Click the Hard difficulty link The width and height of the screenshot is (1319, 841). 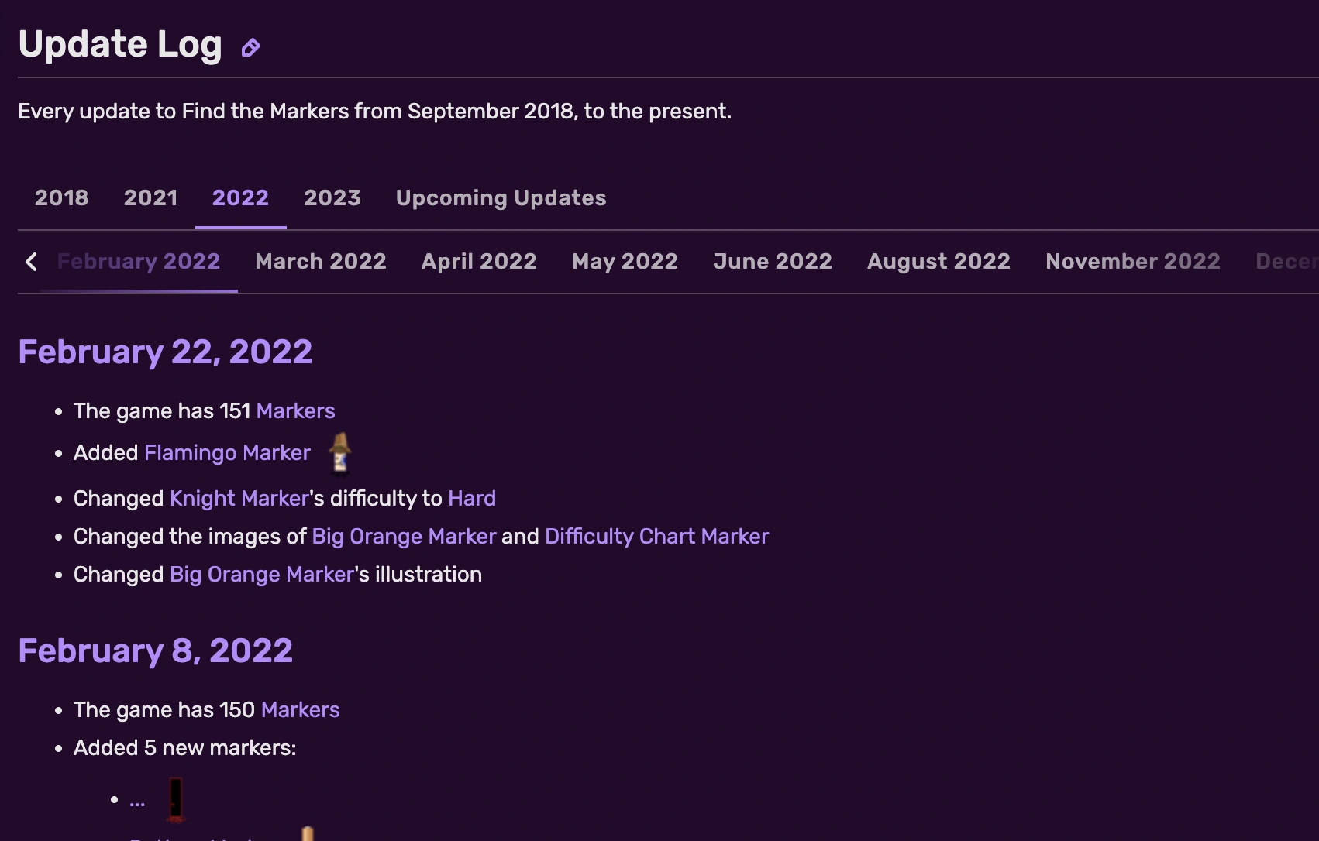[x=472, y=499]
